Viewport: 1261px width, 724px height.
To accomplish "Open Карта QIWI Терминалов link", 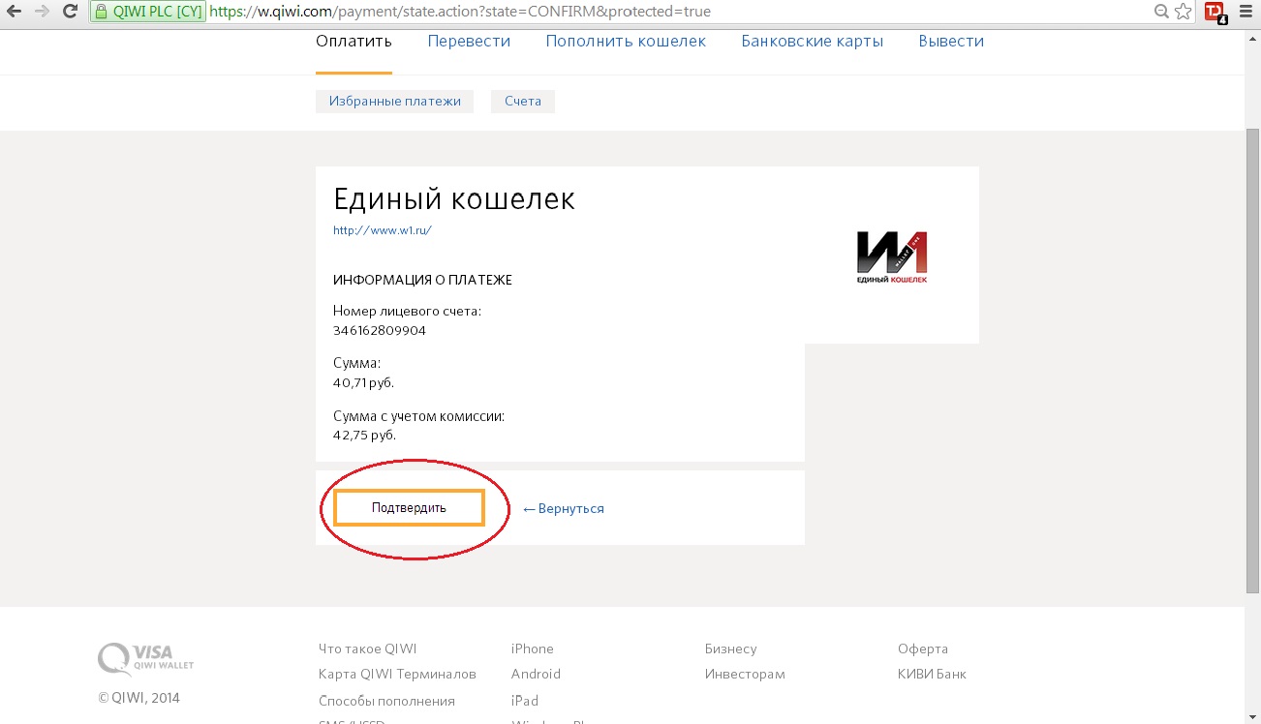I will click(x=397, y=674).
